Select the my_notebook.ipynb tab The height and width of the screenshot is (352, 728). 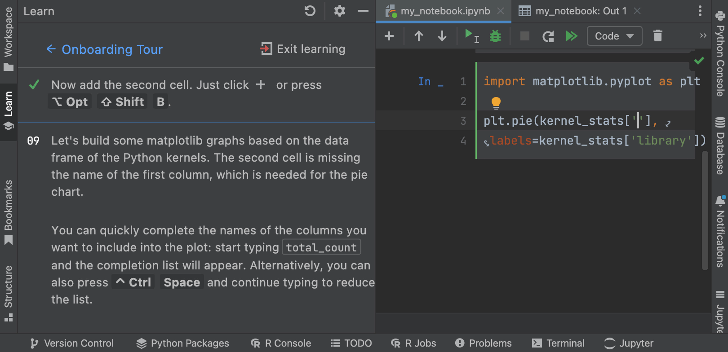coord(445,11)
